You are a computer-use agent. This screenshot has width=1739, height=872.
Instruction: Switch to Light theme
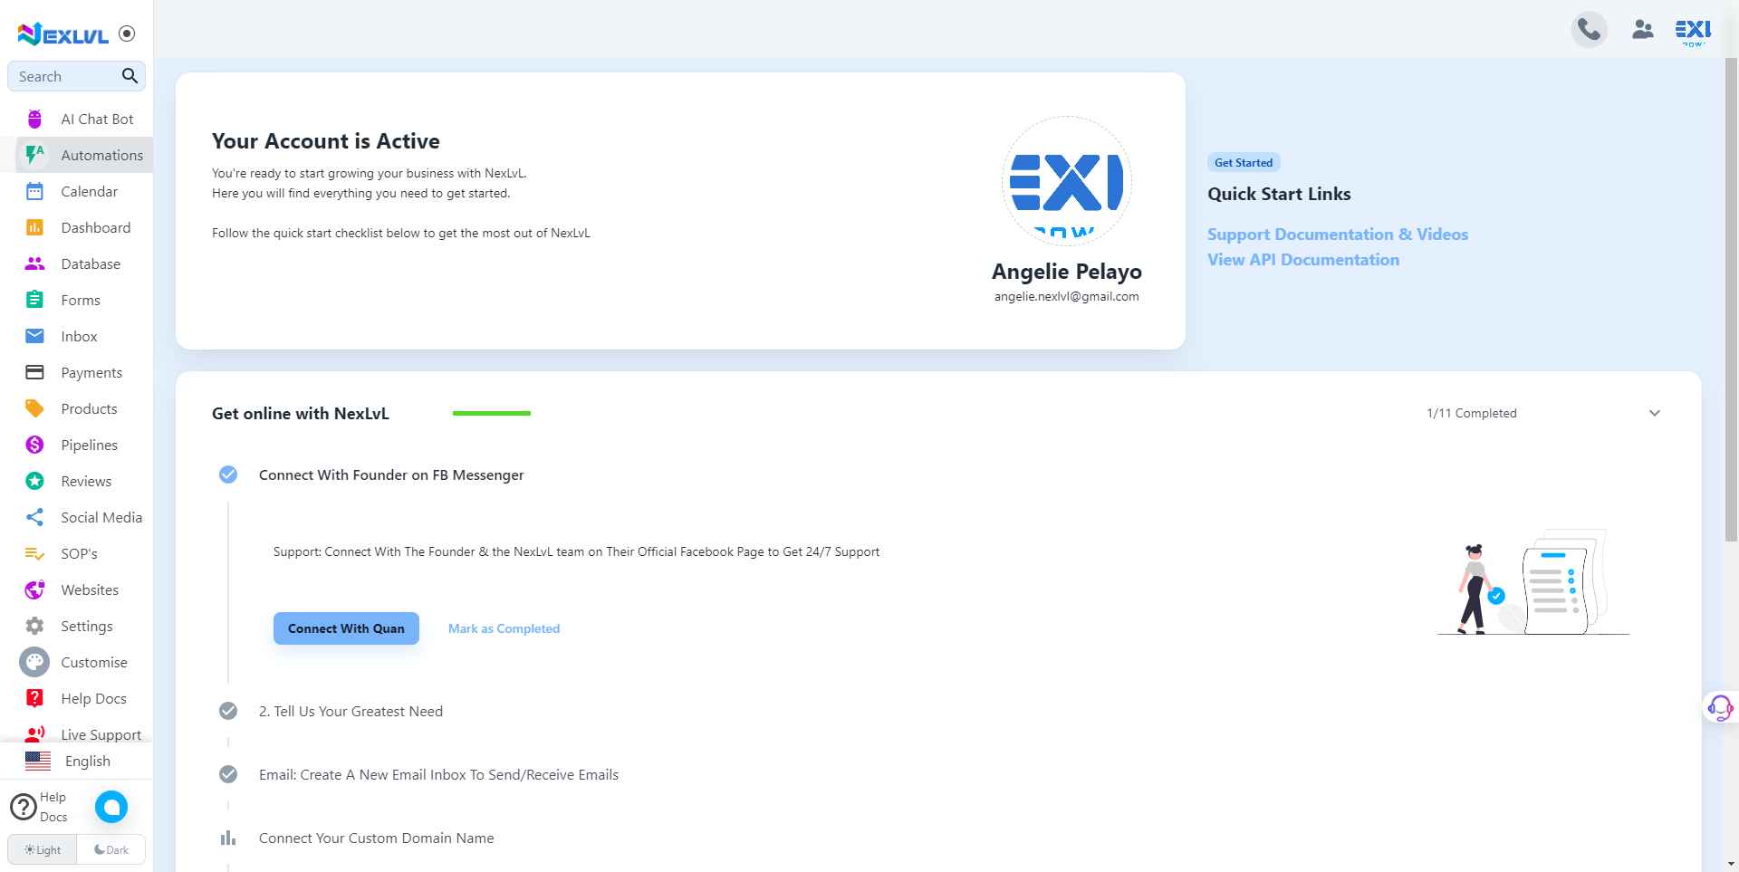tap(43, 849)
